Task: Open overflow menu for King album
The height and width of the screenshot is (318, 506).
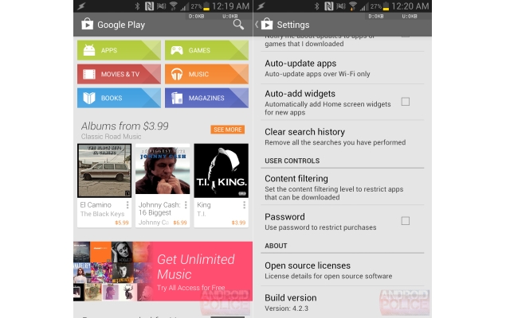Action: 245,205
